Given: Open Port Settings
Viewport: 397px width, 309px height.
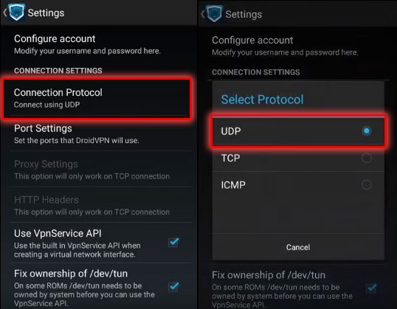Looking at the screenshot, I should coord(100,134).
